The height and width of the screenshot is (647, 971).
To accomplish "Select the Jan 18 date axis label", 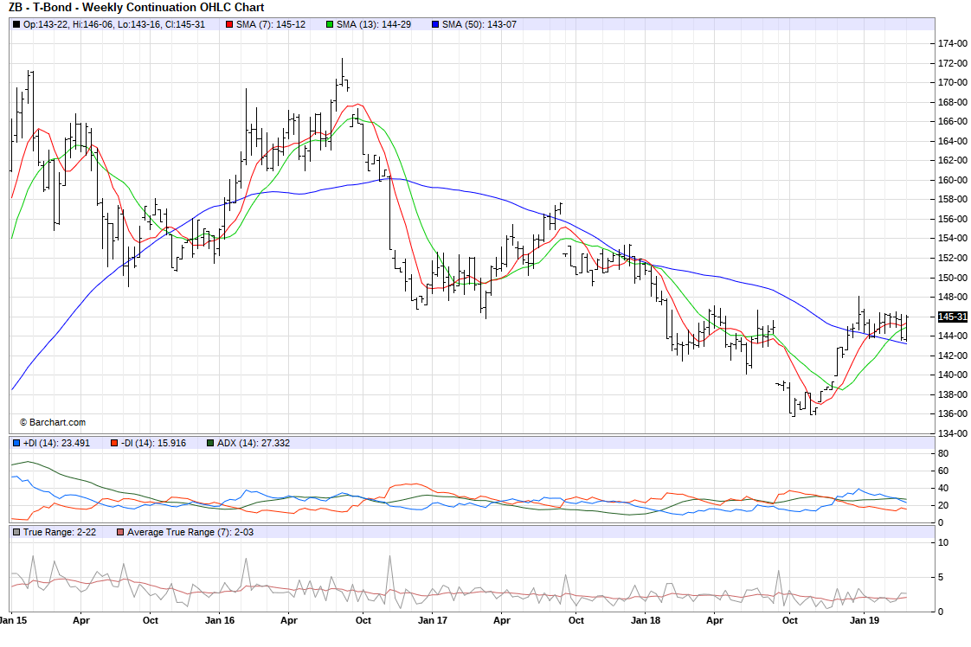I will [x=644, y=620].
